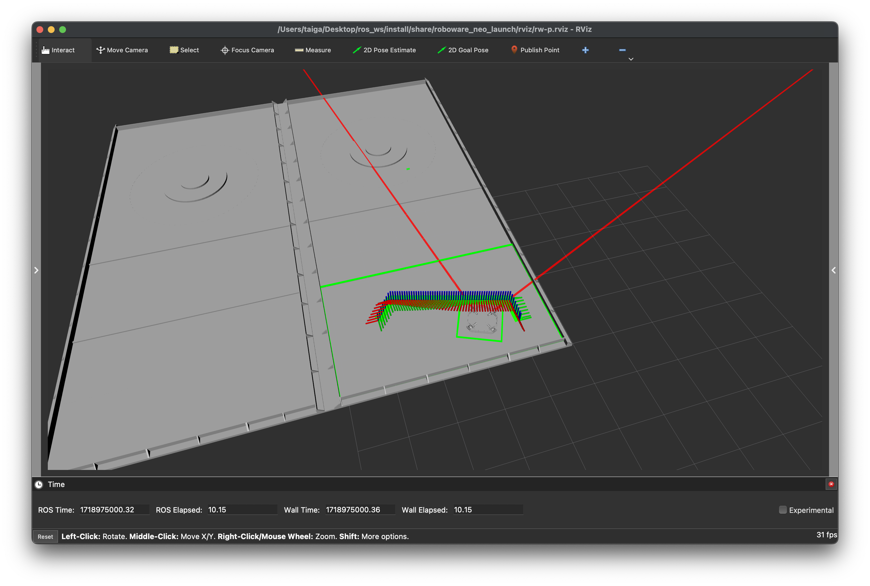The image size is (870, 586).
Task: Maximize the RViz window with green button
Action: click(x=63, y=30)
